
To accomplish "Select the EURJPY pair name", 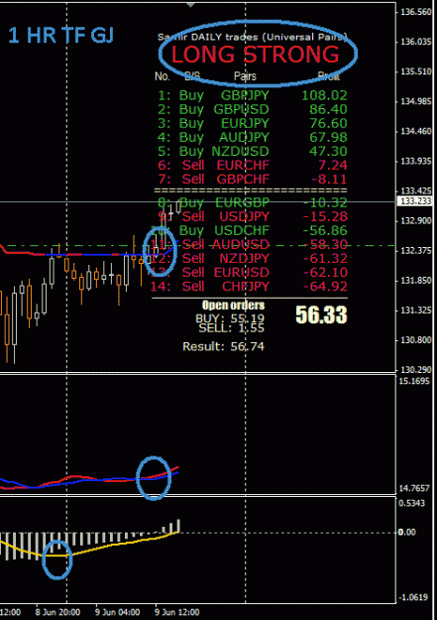I will coord(245,123).
